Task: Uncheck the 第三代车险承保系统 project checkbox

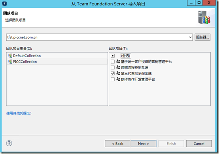Action: pos(113,73)
